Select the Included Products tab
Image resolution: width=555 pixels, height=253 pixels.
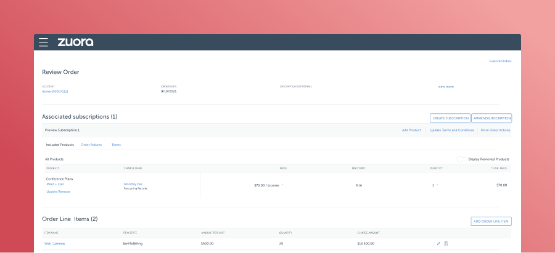click(x=60, y=145)
